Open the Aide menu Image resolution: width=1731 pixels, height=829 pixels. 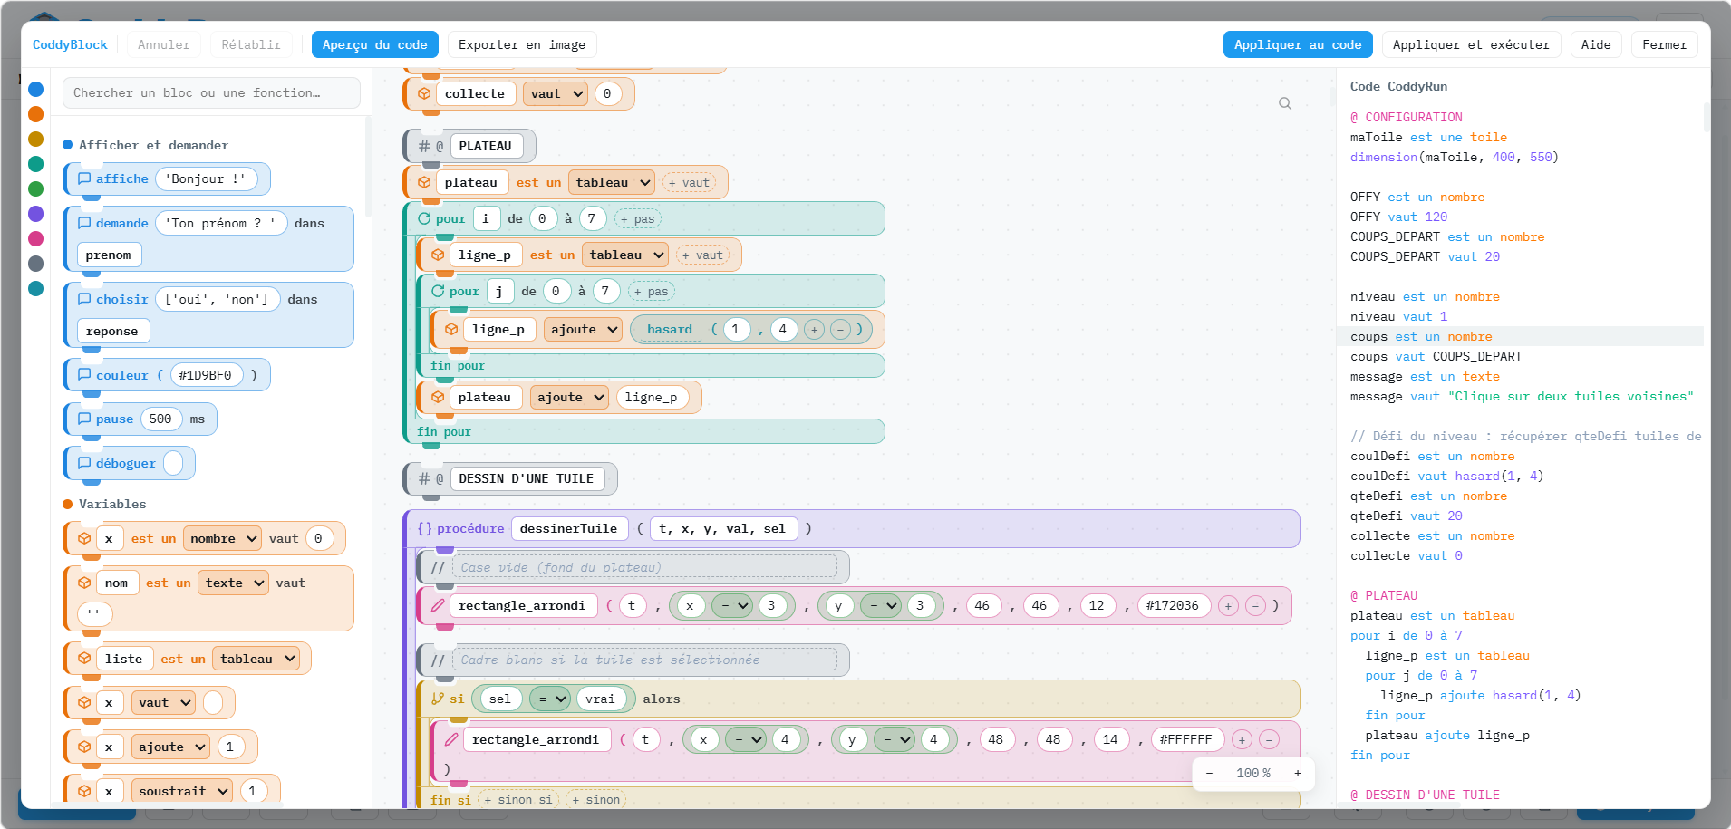1596,44
